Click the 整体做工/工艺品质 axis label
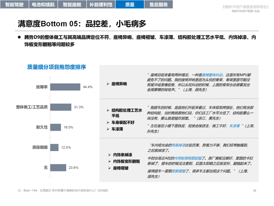This screenshot has height=206, width=274. [32, 107]
